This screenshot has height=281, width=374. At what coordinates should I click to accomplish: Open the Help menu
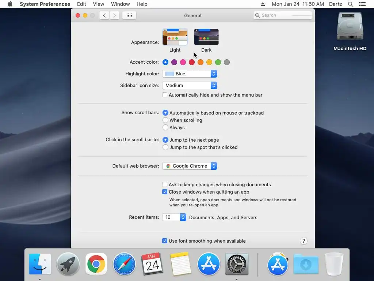[x=142, y=4]
